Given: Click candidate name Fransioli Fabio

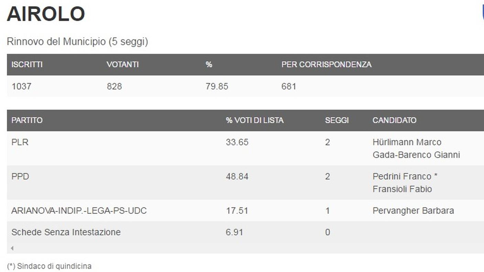Looking at the screenshot, I should click(402, 189).
